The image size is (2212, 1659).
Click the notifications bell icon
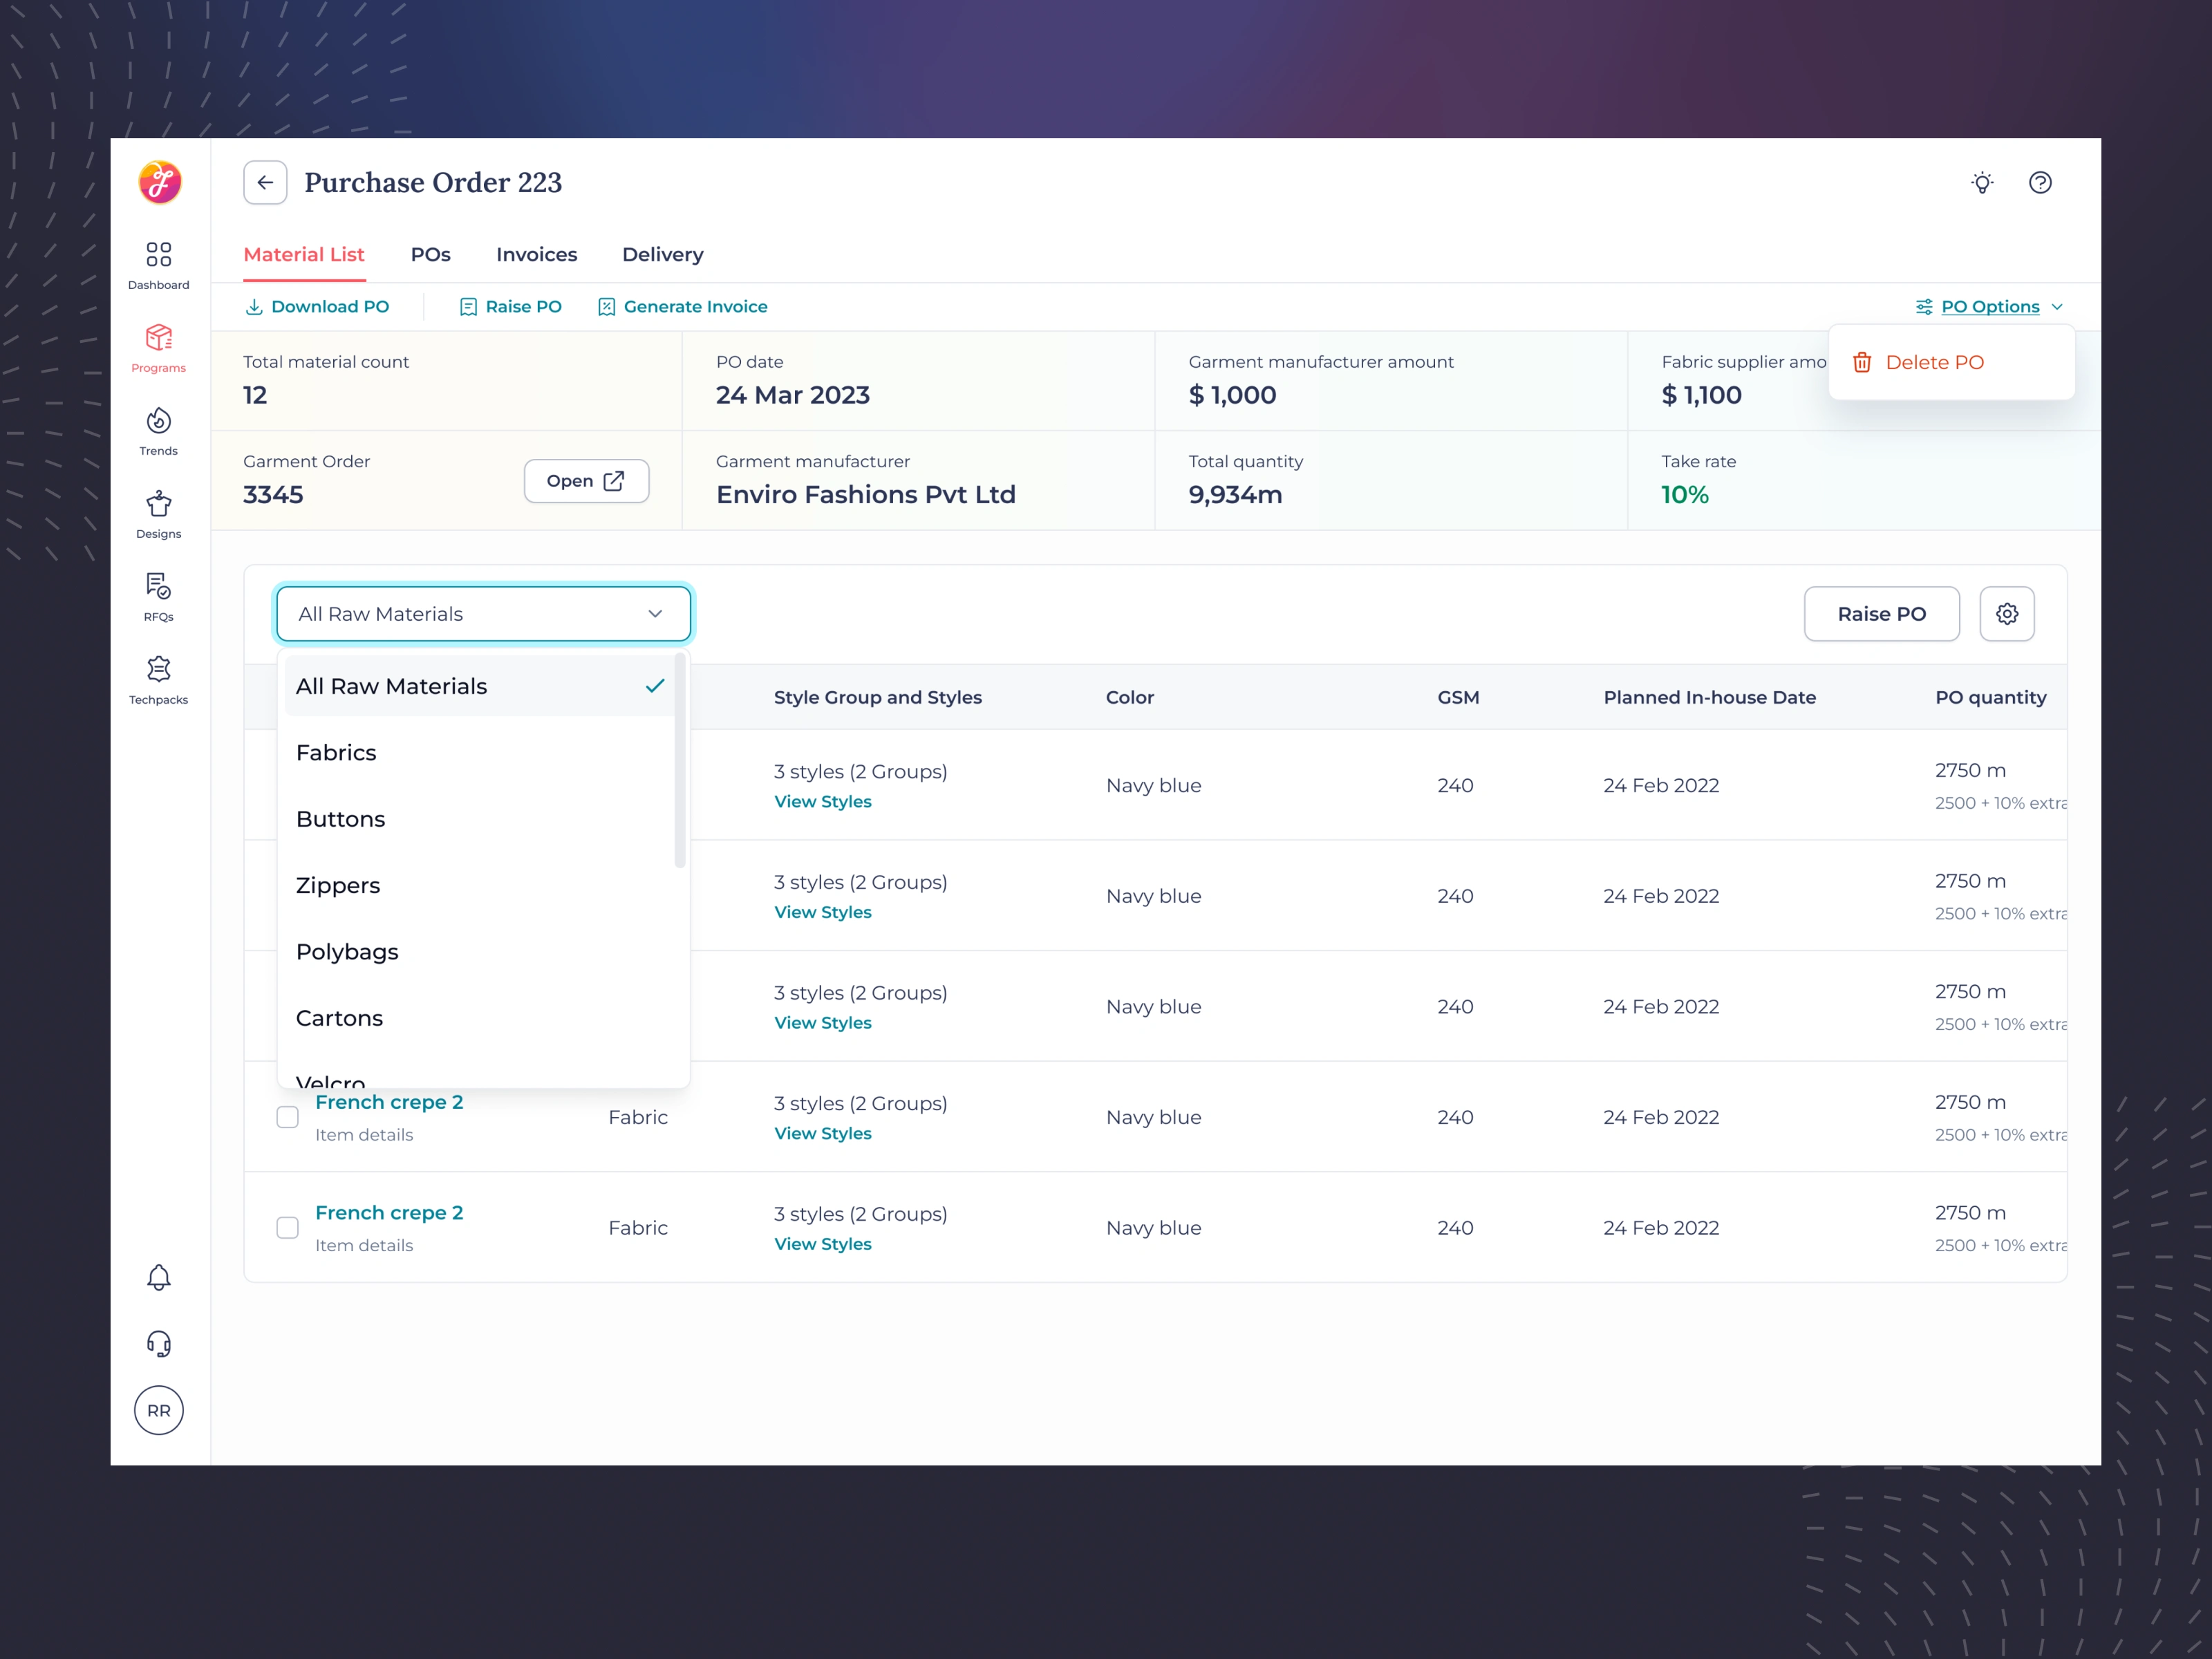click(158, 1278)
